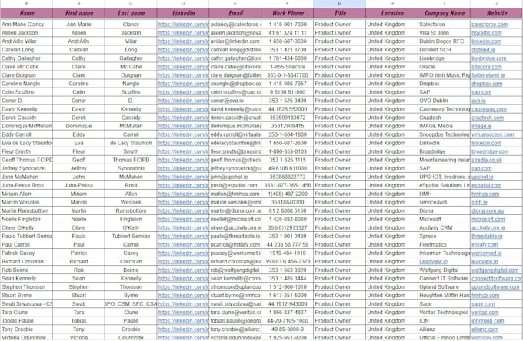Select the 'Upland Software' company cell
Screen dimensions: 523x341
pos(444,287)
